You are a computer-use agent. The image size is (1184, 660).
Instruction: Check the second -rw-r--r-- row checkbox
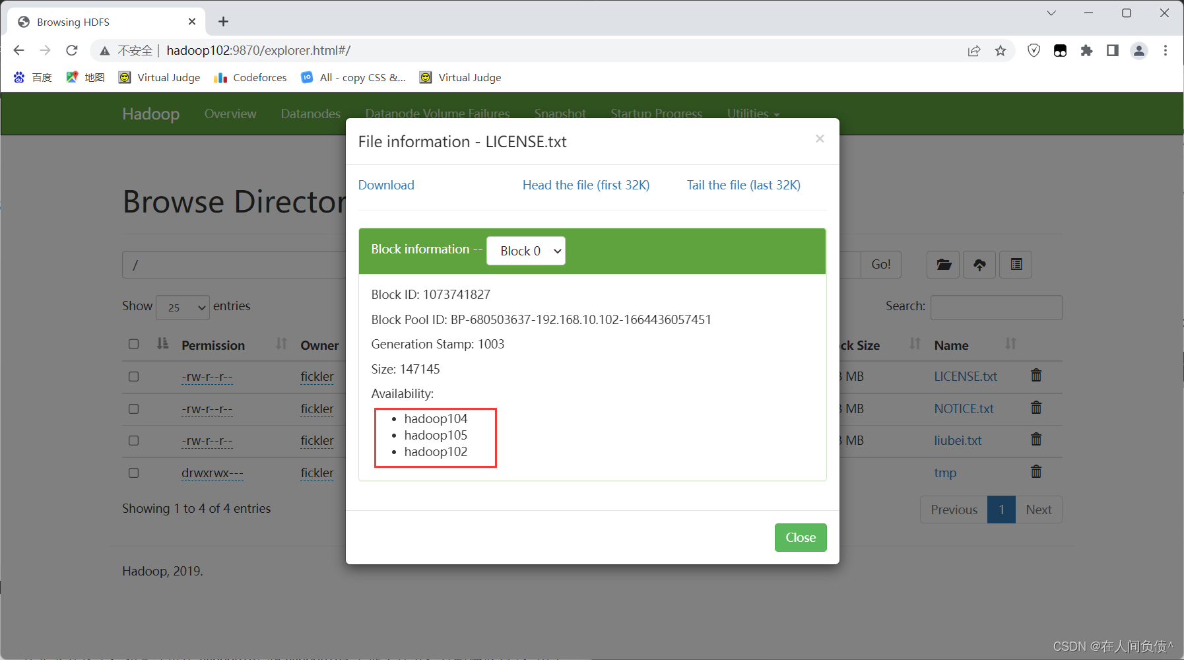pos(134,409)
